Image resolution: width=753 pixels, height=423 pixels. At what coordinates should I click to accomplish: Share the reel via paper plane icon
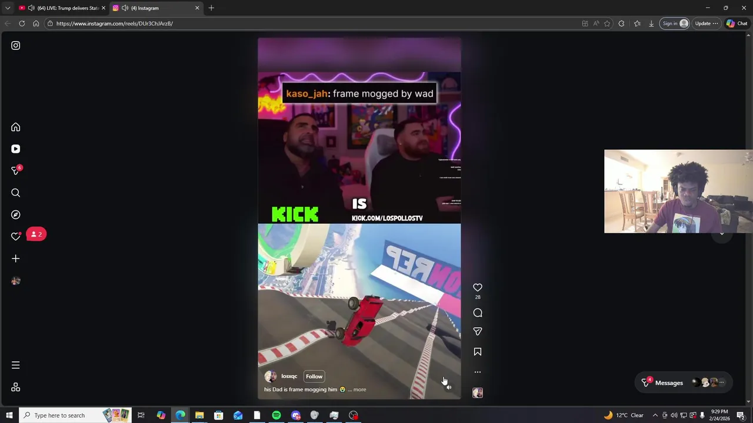tap(478, 332)
